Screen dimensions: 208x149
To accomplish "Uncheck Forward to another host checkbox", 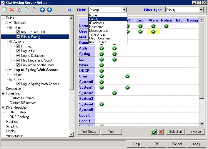I will pos(18,65).
